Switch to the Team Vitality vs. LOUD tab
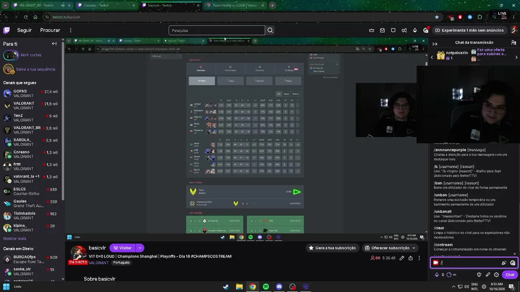 [x=235, y=5]
